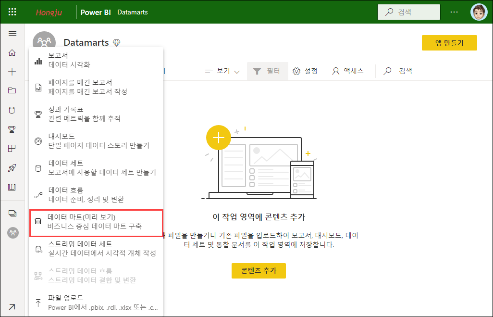
Task: Open the app launcher grid icon
Action: (12, 12)
